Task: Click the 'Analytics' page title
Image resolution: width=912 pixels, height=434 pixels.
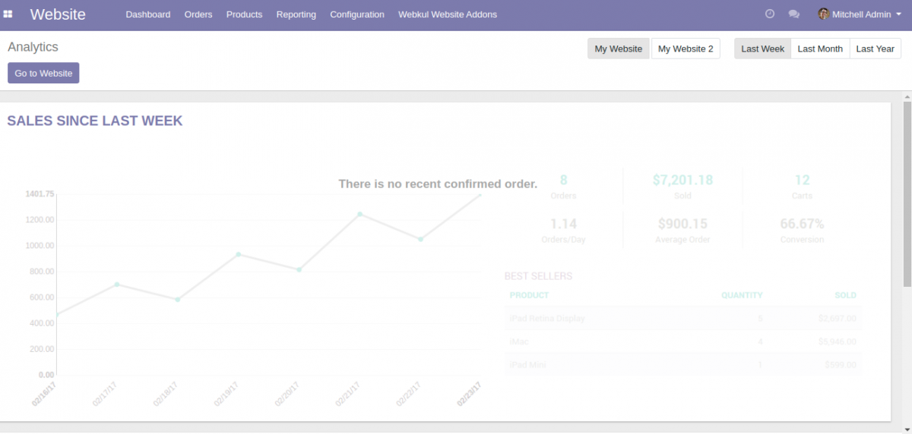Action: coord(33,47)
